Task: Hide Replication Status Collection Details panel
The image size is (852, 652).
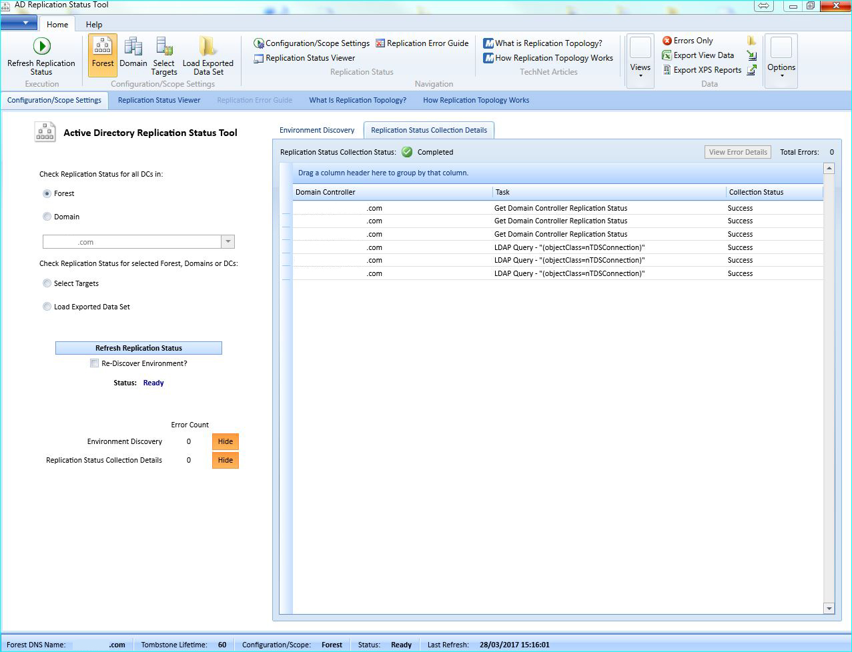Action: [x=226, y=460]
